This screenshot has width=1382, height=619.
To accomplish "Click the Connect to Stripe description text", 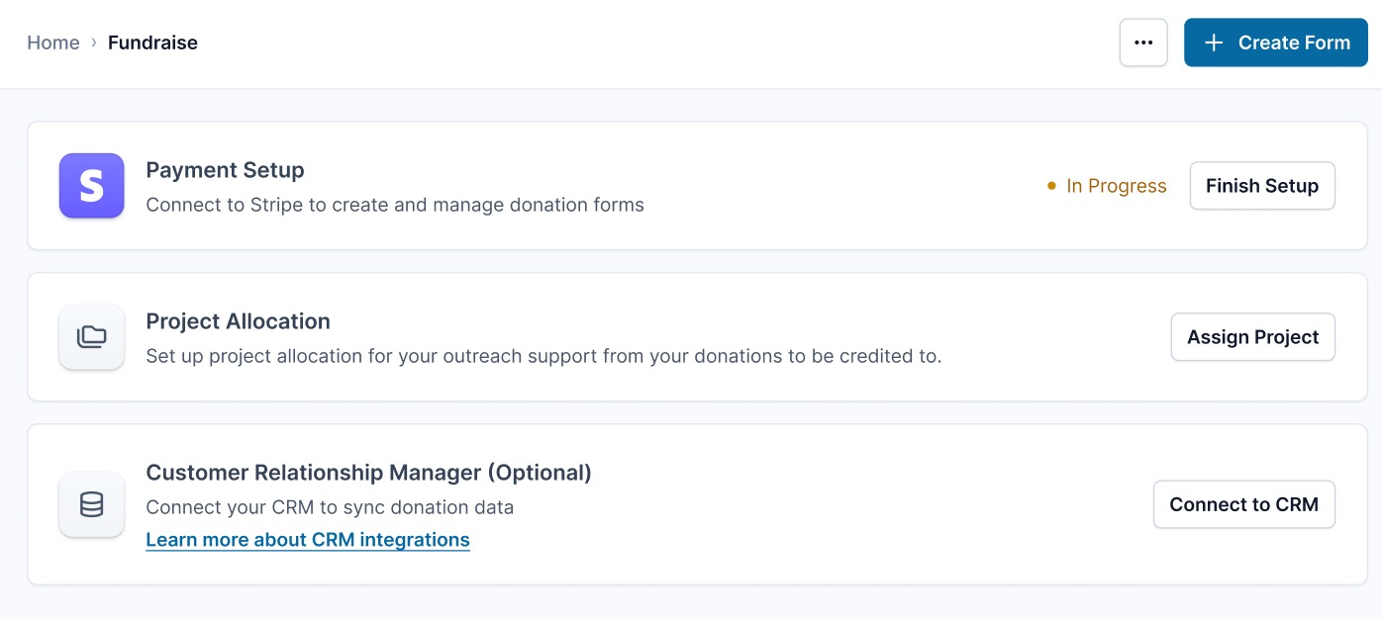I will (x=395, y=205).
